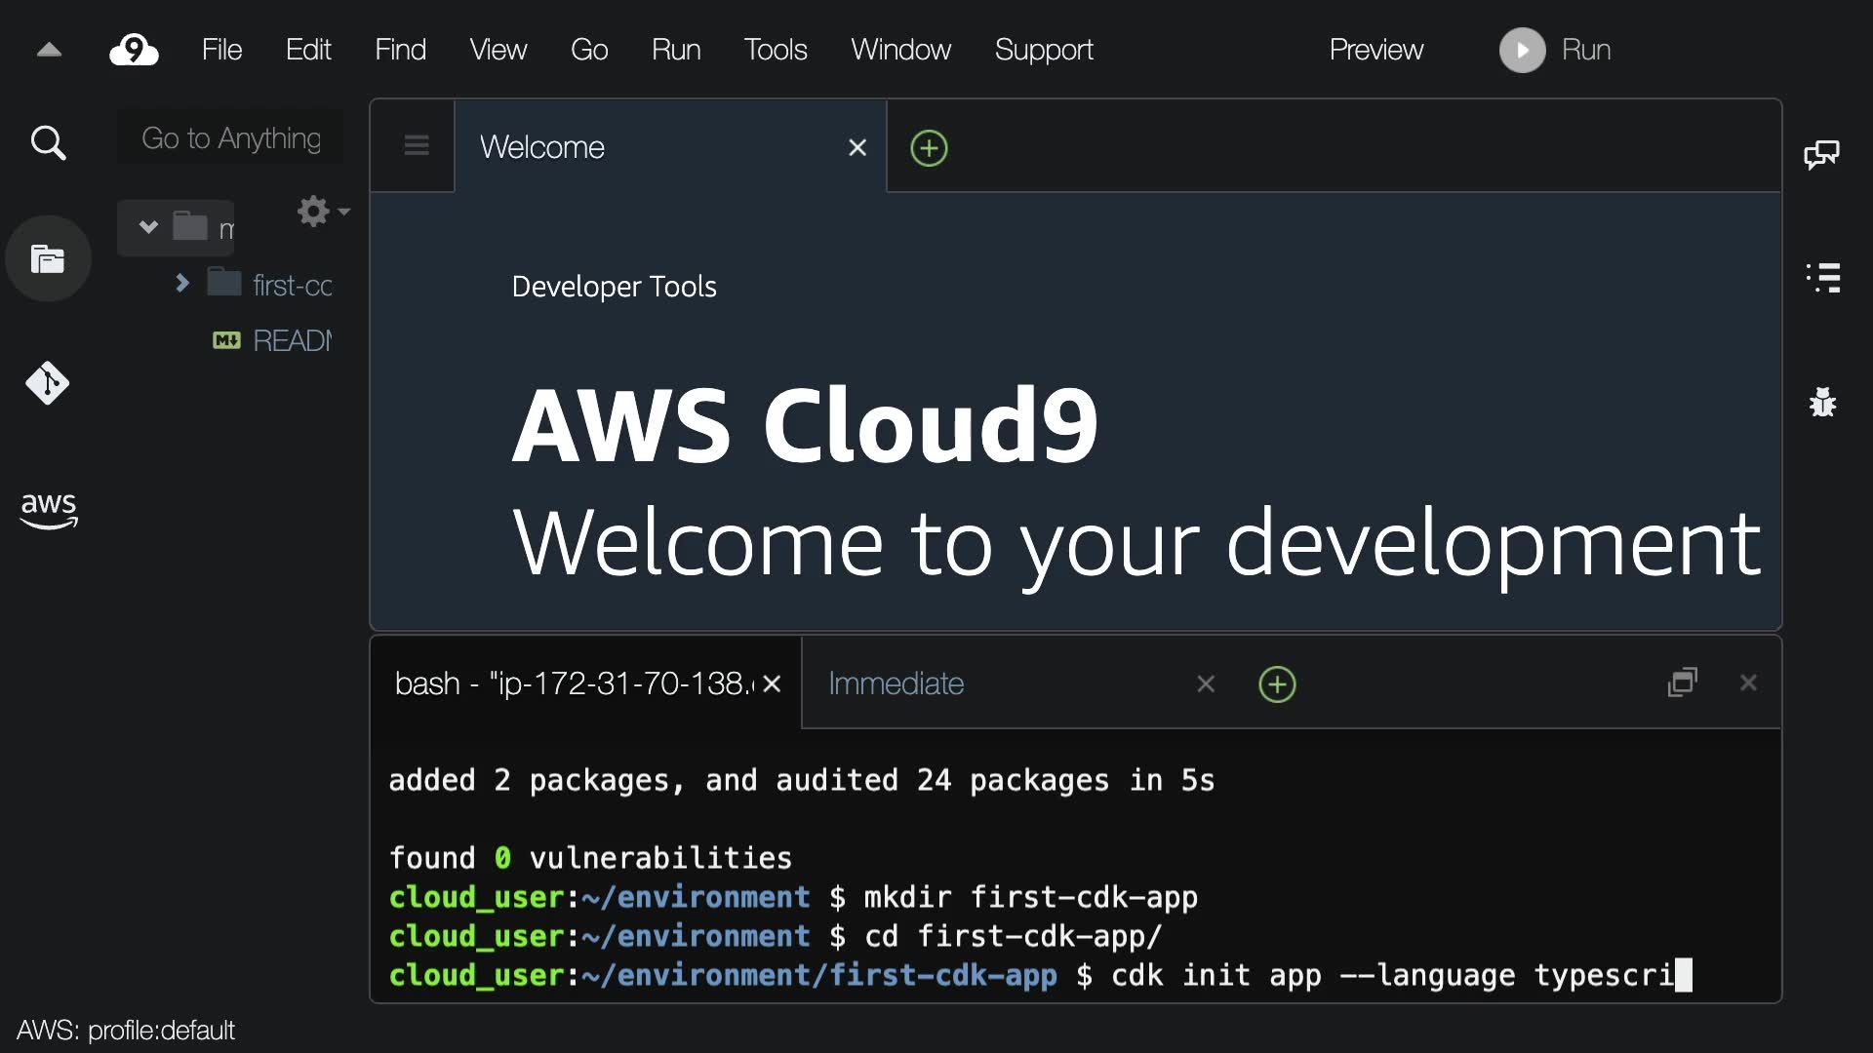Switch to the Immediate tab

click(896, 683)
